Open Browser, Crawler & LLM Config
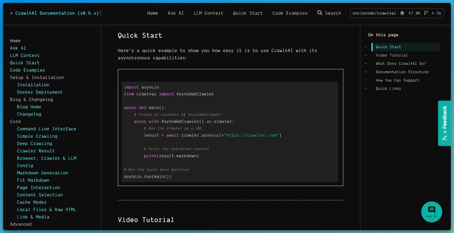The image size is (454, 233). coord(47,162)
